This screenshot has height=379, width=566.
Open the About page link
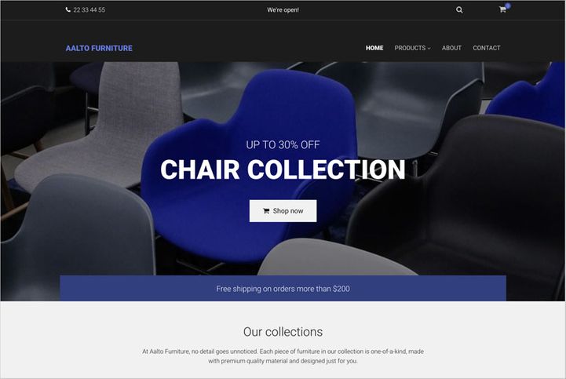pos(451,48)
